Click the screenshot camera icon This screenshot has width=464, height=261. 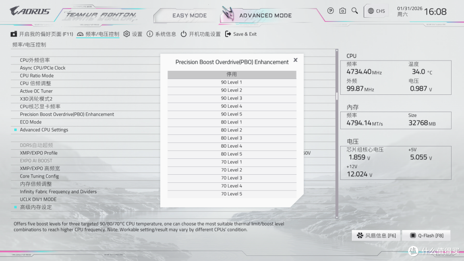(342, 11)
